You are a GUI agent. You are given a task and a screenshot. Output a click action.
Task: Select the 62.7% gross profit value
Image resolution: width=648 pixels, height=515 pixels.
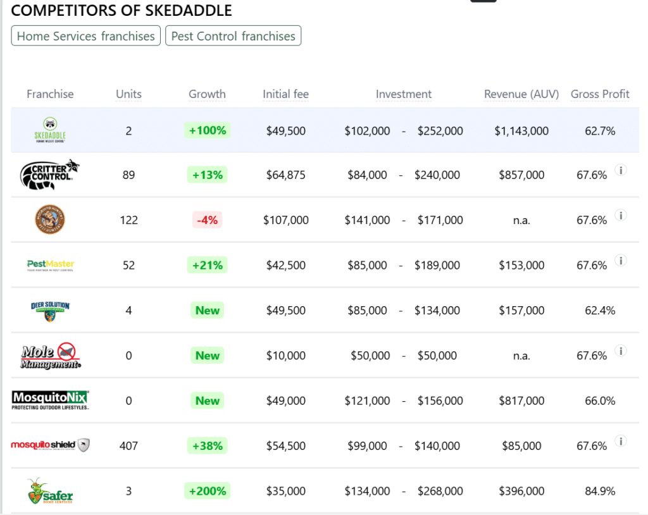coord(600,131)
